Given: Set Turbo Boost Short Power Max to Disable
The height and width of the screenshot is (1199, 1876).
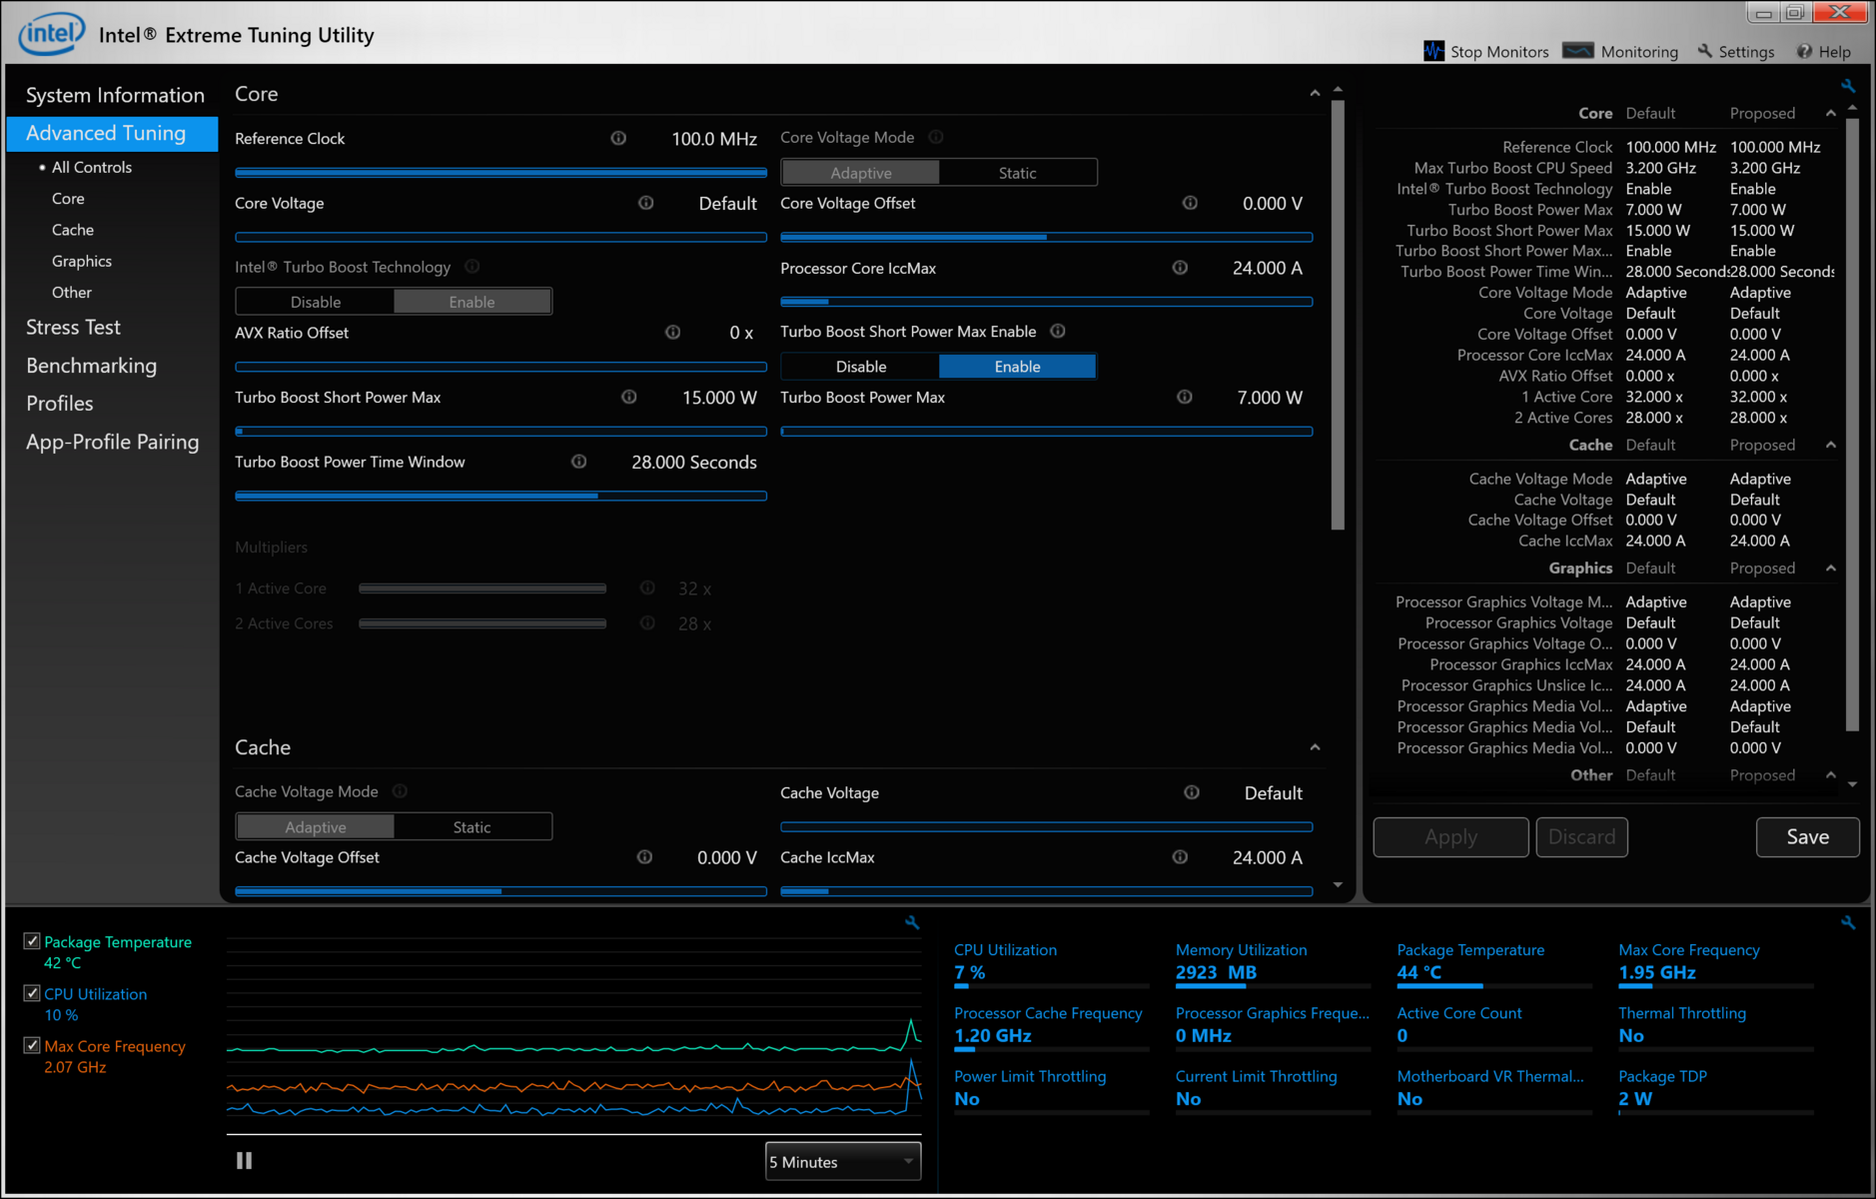Looking at the screenshot, I should tap(860, 367).
